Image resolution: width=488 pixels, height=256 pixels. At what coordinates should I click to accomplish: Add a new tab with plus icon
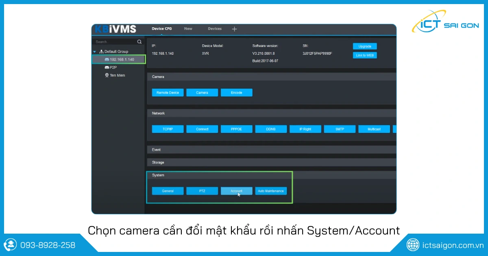[234, 29]
